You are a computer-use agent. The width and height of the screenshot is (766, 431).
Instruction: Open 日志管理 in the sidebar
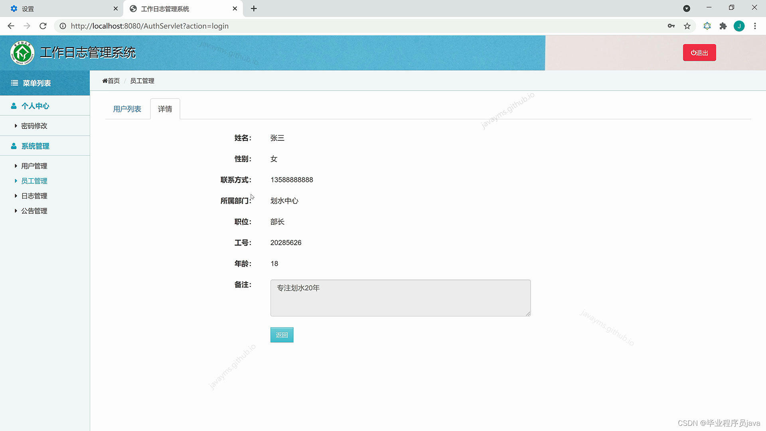tap(34, 196)
